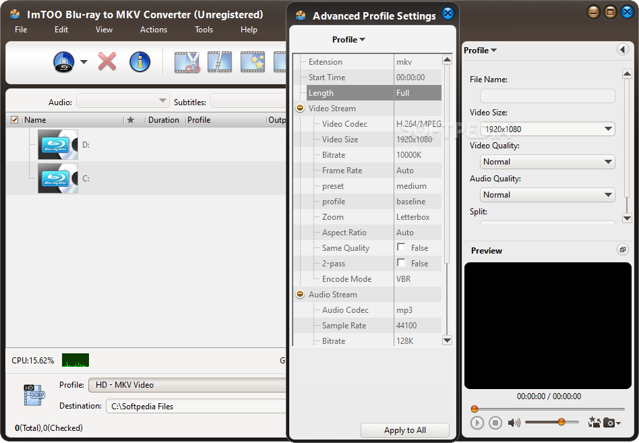Open the Video Size 1920x1080 dropdown

pyautogui.click(x=547, y=129)
